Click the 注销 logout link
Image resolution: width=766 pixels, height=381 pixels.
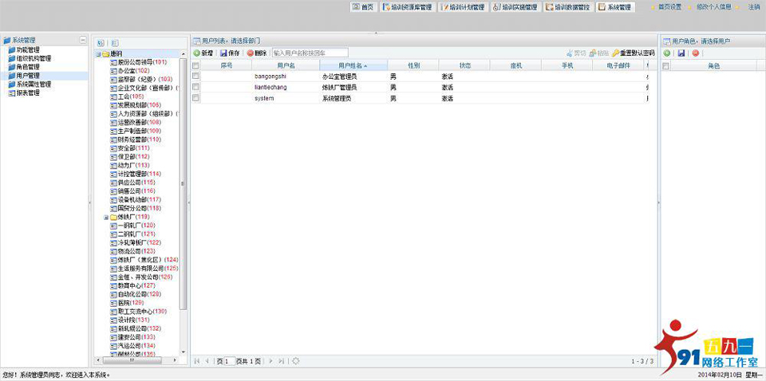tap(753, 7)
